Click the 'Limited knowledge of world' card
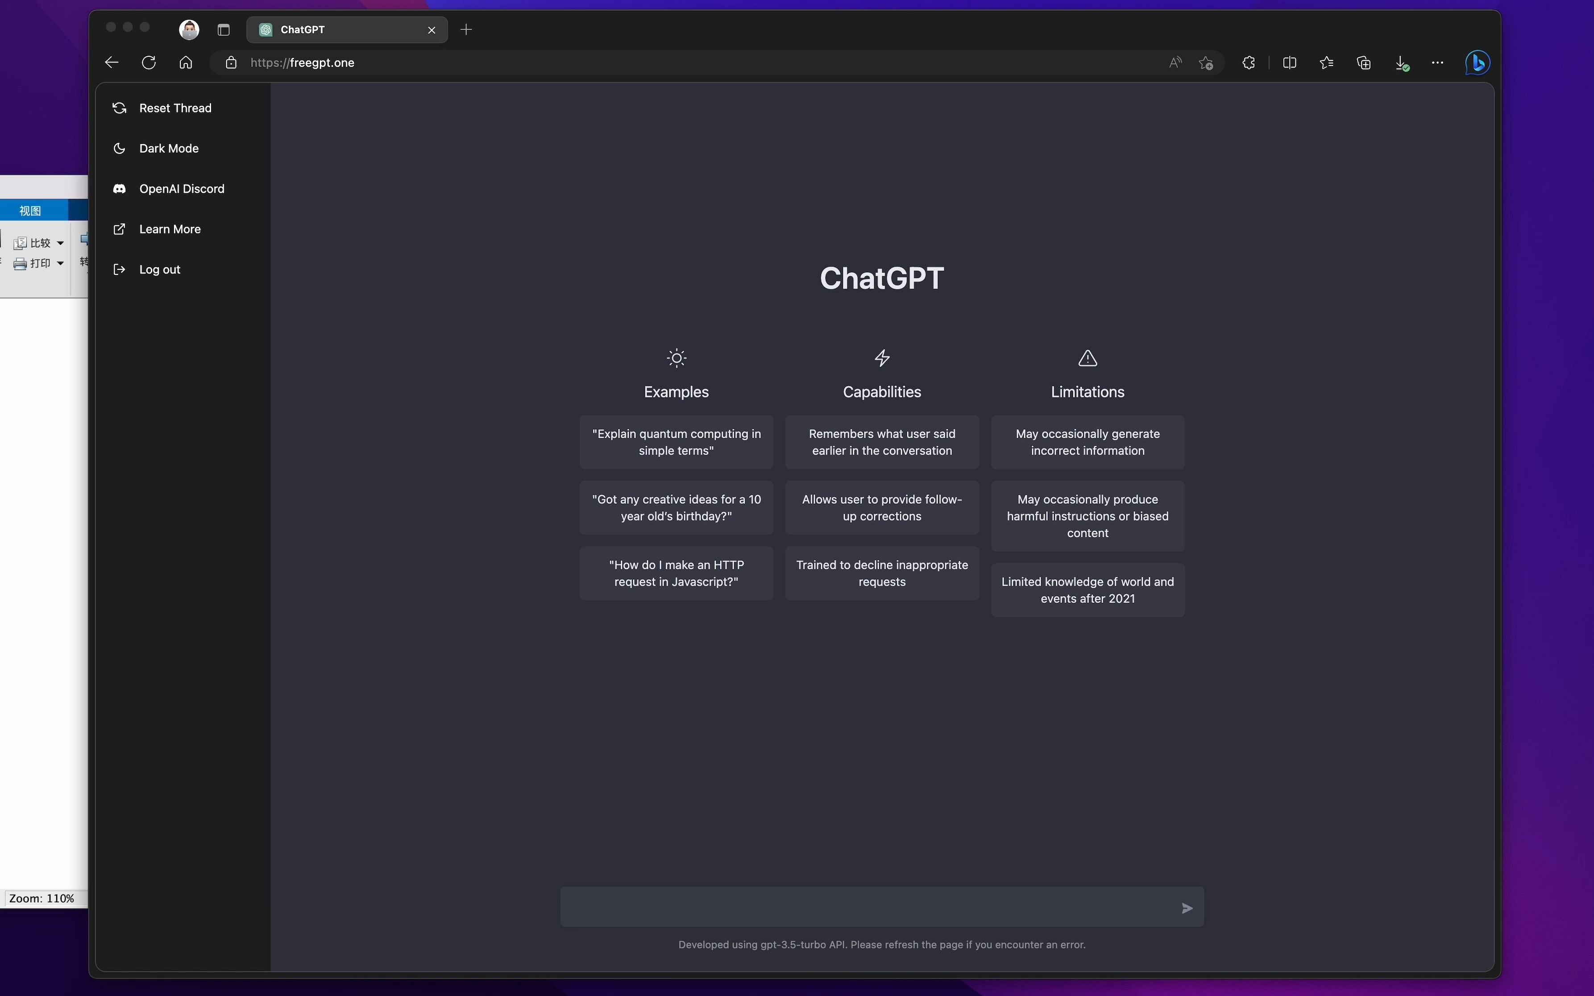Screen dimensions: 1594x996 point(1088,589)
